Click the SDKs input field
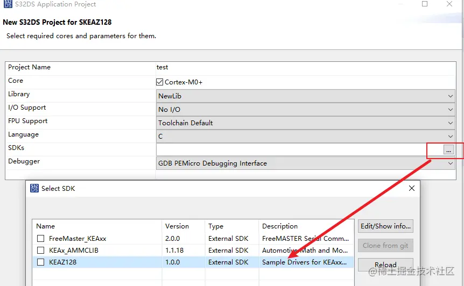 pos(299,150)
